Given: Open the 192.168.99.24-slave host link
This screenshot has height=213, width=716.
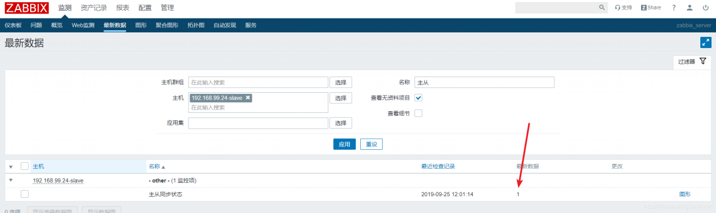Looking at the screenshot, I should pyautogui.click(x=58, y=181).
